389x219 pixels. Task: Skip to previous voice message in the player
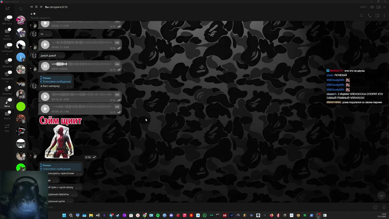31,7
